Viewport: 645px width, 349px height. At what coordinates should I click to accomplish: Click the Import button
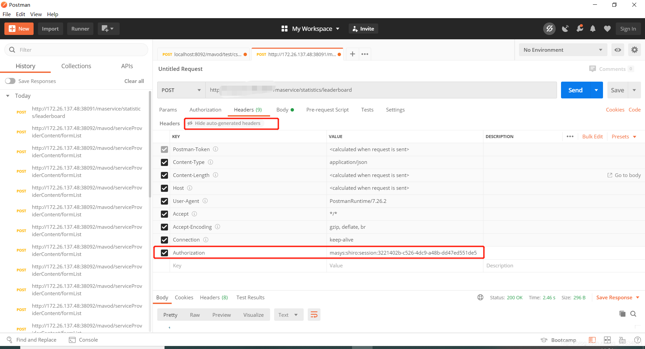click(50, 29)
